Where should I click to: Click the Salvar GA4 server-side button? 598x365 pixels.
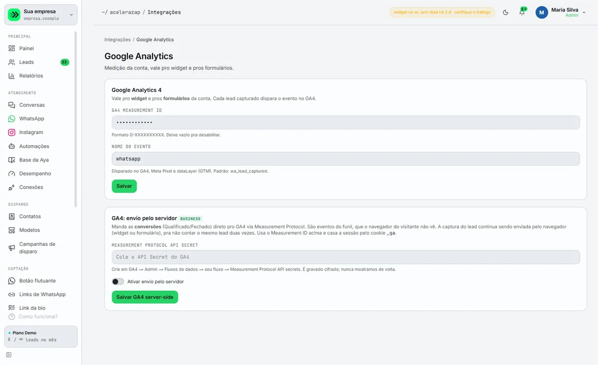145,297
